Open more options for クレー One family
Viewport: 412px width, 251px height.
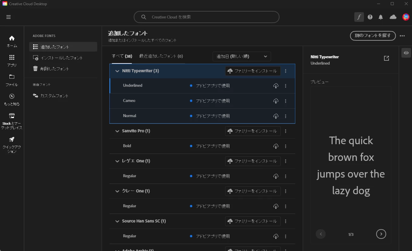pyautogui.click(x=286, y=191)
